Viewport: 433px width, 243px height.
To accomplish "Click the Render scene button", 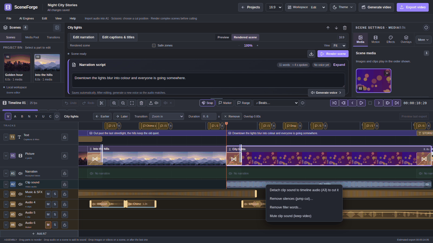I will coord(333,54).
